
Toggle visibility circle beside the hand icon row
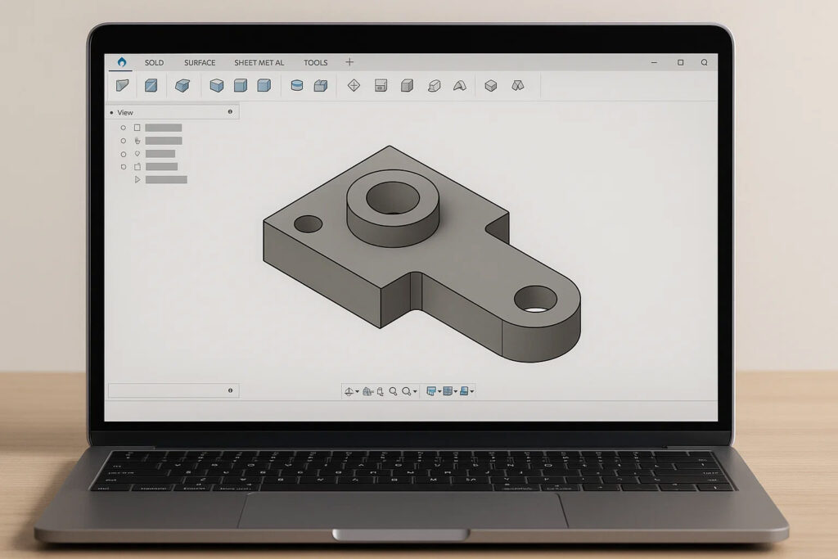coord(124,141)
